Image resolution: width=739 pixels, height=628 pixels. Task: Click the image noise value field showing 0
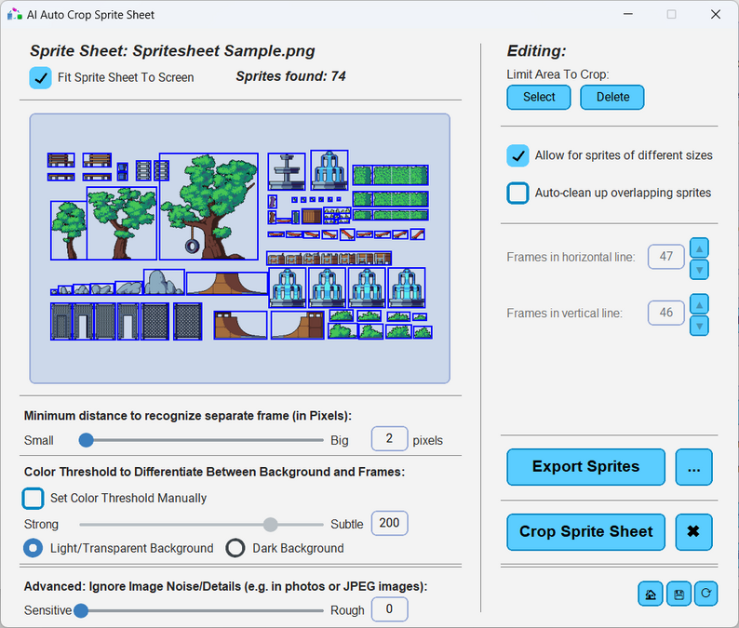pyautogui.click(x=389, y=609)
